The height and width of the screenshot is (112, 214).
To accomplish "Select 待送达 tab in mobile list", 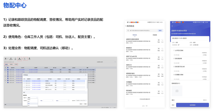I will [x=135, y=35].
